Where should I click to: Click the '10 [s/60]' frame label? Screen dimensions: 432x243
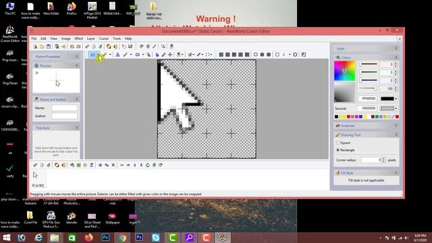[x=38, y=186]
